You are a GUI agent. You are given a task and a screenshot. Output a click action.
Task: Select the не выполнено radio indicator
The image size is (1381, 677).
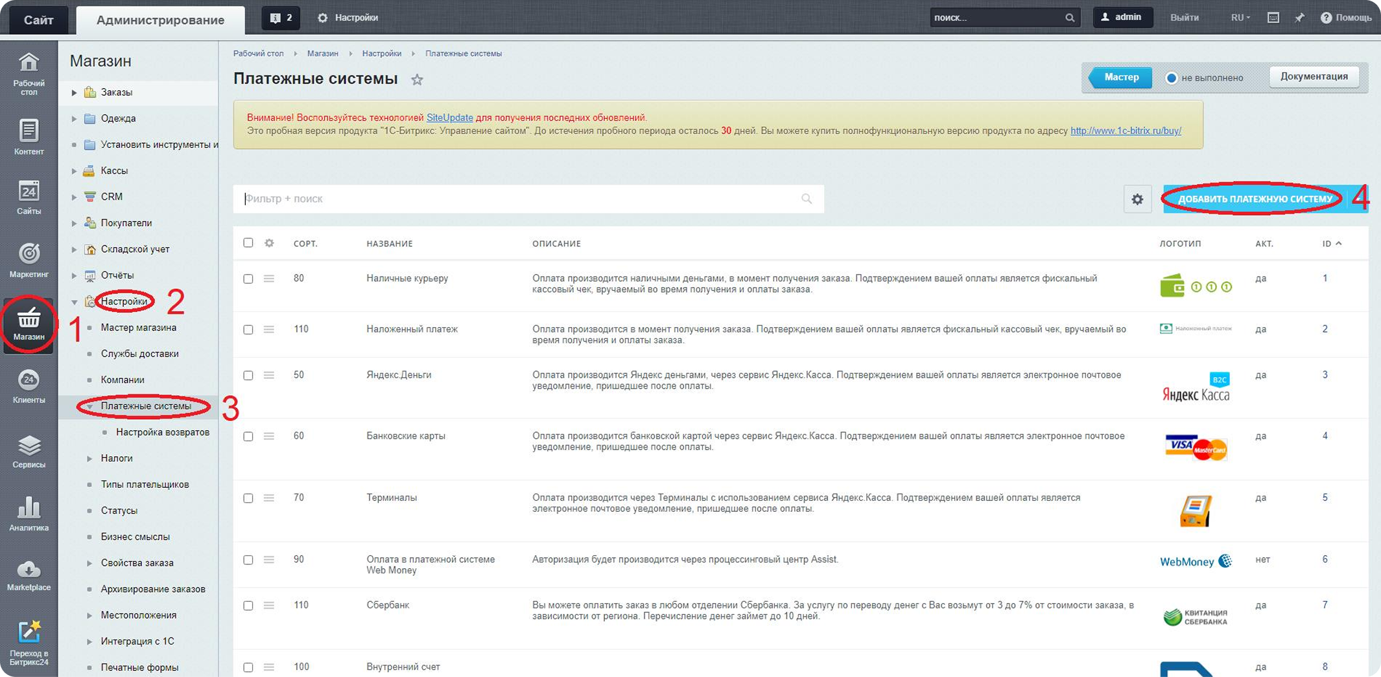pyautogui.click(x=1171, y=78)
